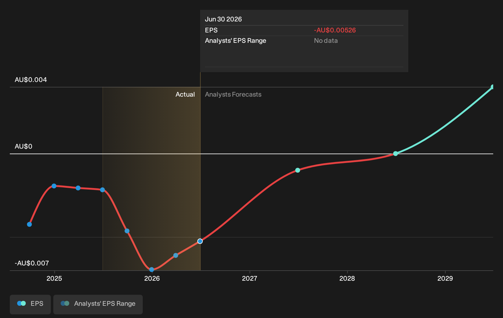This screenshot has width=503, height=318.
Task: Click the AU$0 y-axis label
Action: pyautogui.click(x=24, y=146)
